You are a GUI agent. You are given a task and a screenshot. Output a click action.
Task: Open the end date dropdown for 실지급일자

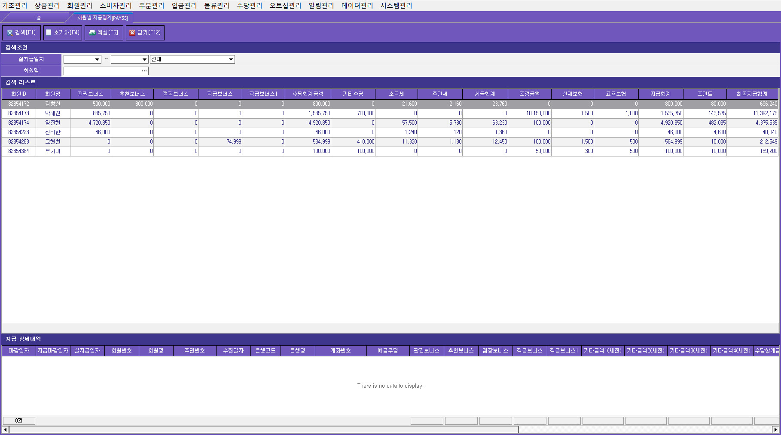click(x=145, y=59)
